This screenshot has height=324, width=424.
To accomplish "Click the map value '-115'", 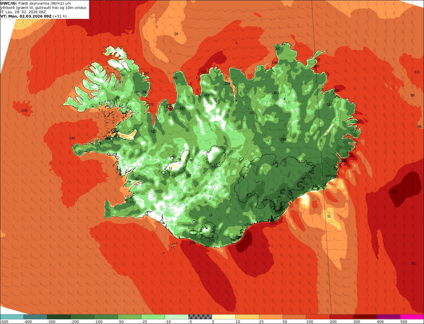I will tap(153, 132).
